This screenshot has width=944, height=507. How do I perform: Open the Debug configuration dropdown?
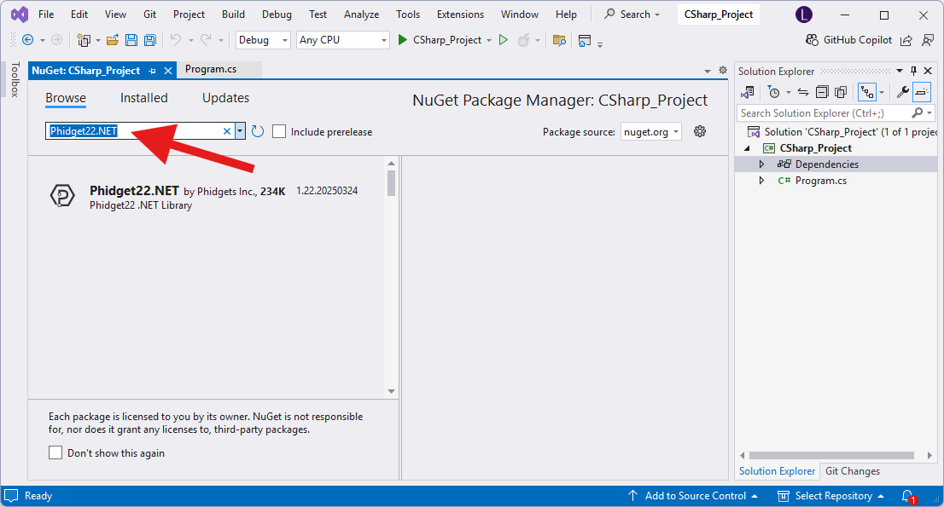[263, 40]
